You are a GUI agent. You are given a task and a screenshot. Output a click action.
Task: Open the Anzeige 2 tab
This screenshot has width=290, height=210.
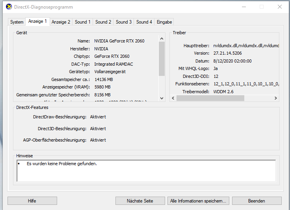click(x=61, y=22)
